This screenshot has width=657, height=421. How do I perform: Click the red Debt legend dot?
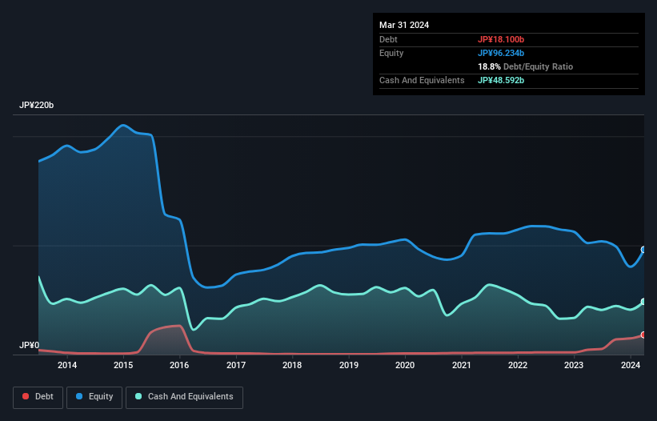(x=26, y=396)
